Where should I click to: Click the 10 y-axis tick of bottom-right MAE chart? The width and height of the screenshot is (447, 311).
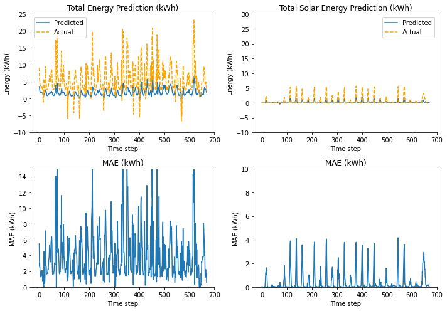click(245, 169)
